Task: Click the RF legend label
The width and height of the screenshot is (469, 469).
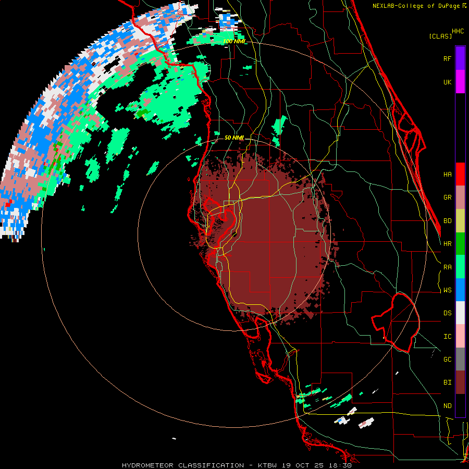Action: coord(447,58)
